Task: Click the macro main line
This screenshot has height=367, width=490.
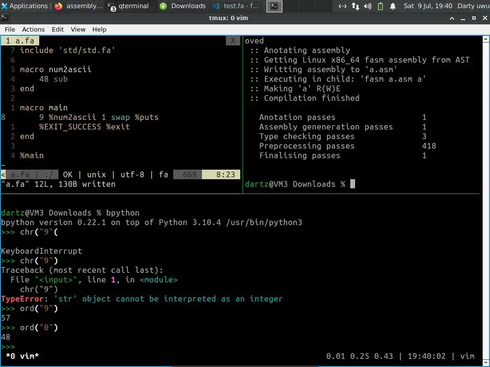Action: coord(44,108)
